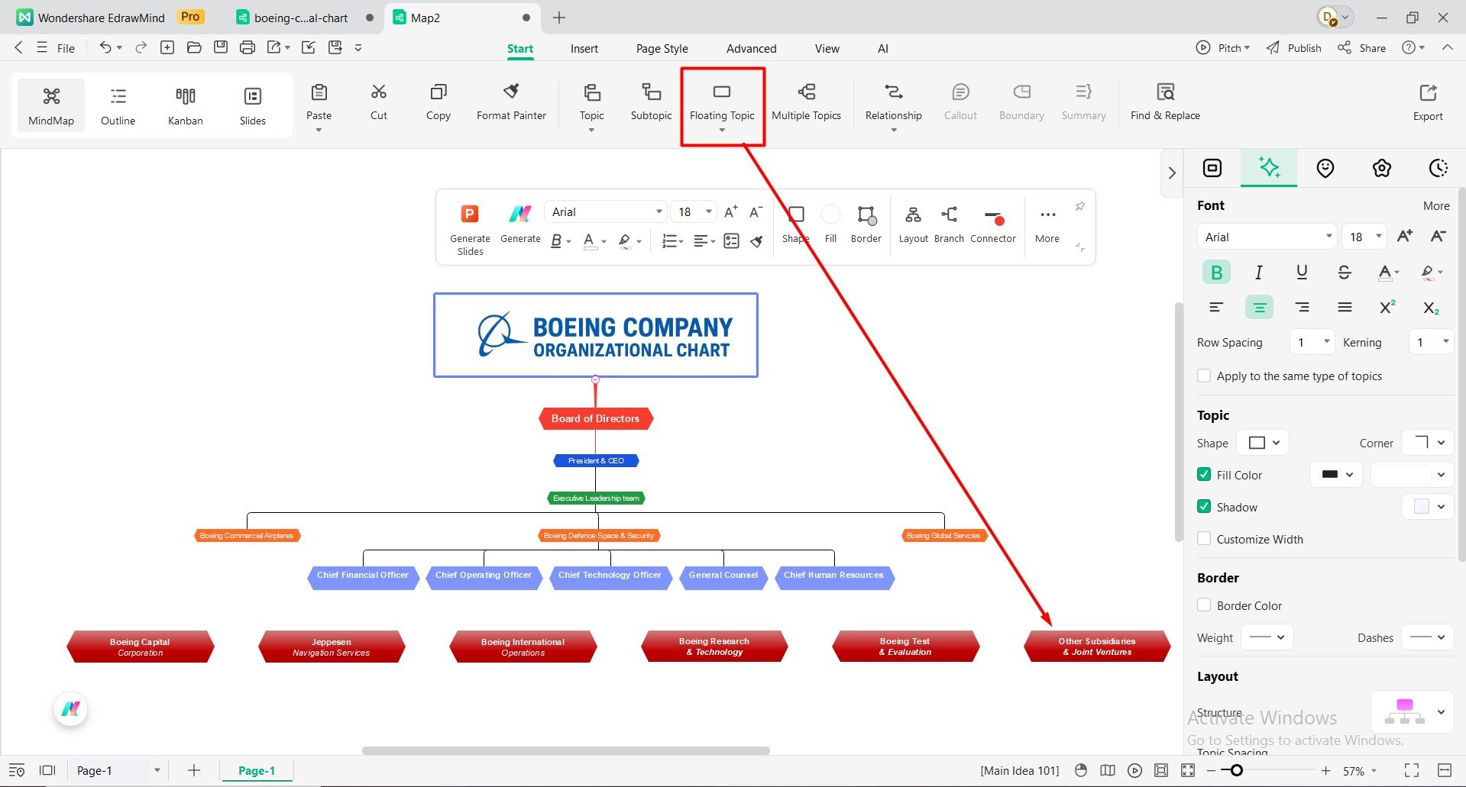Image resolution: width=1466 pixels, height=787 pixels.
Task: Enable the Border Color checkbox
Action: coord(1204,605)
